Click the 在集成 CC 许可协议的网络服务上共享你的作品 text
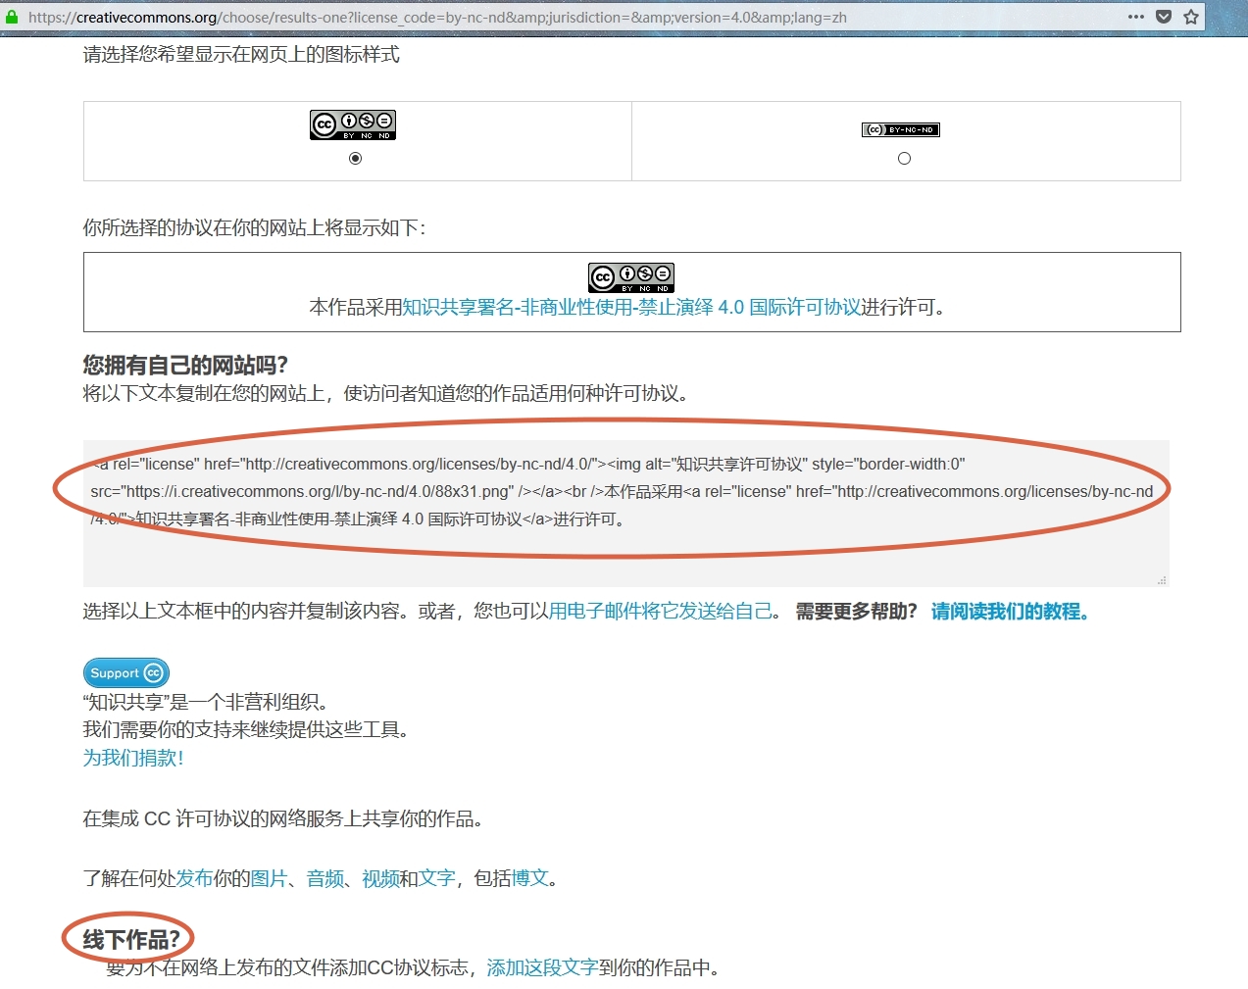The height and width of the screenshot is (989, 1248). (282, 818)
